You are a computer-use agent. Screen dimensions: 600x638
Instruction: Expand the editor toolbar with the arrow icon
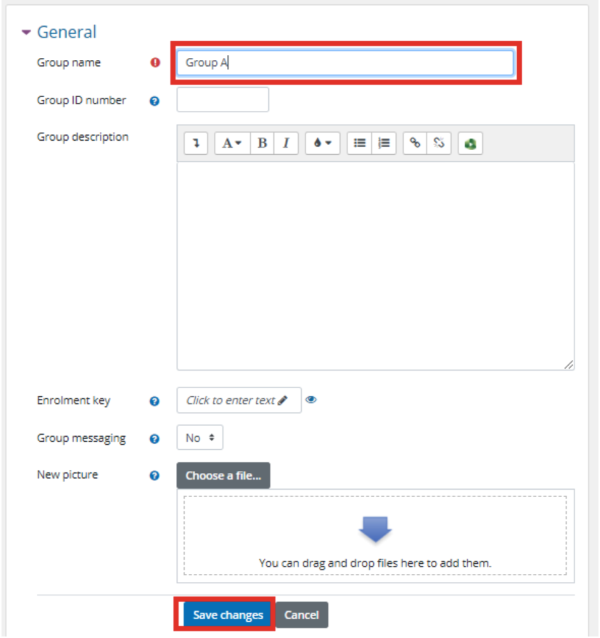[x=195, y=143]
